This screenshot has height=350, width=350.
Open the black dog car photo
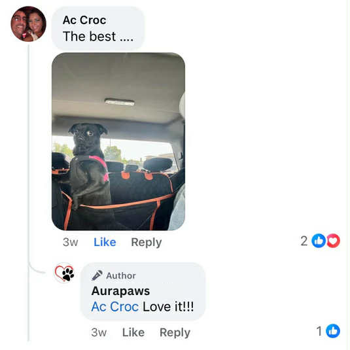pos(118,141)
